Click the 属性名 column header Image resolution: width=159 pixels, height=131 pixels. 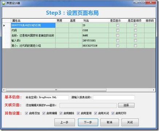tap(33, 21)
